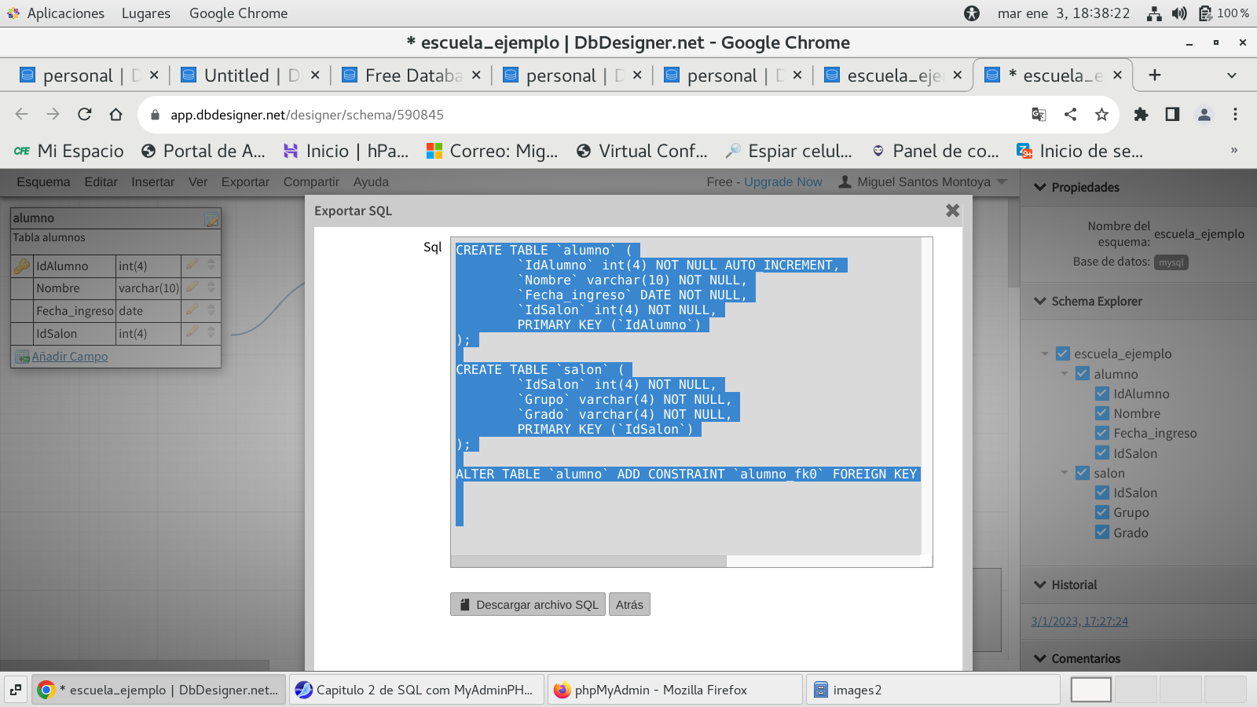Click the pencil icon on the IdAlumno row
The image size is (1257, 707).
click(x=192, y=266)
